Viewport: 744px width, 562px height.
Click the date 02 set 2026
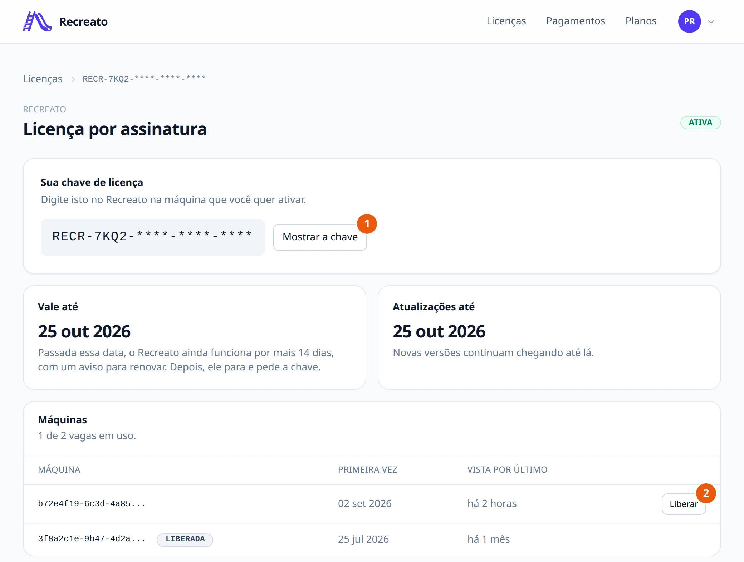364,503
